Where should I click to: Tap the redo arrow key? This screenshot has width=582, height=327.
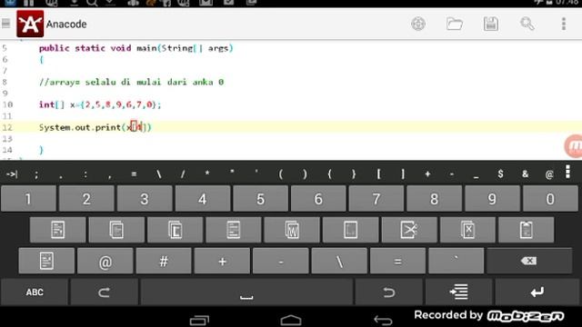[x=105, y=292]
